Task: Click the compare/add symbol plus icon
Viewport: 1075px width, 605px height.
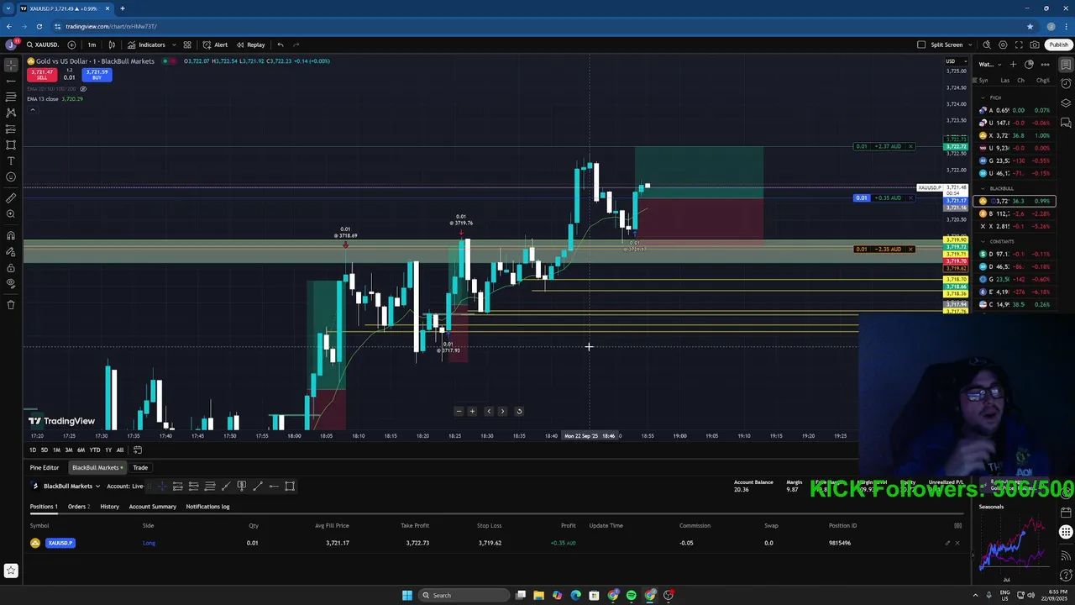Action: coord(71,45)
